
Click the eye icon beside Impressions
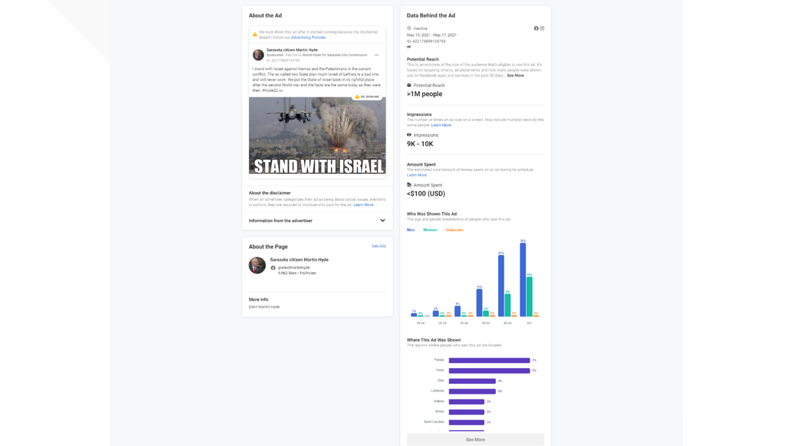(409, 135)
